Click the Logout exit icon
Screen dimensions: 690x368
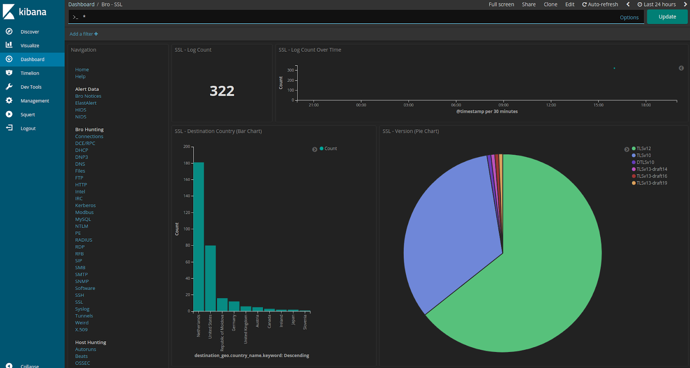click(x=9, y=128)
